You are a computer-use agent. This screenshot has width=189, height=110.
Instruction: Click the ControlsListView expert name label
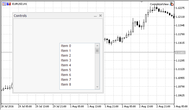point(159,4)
